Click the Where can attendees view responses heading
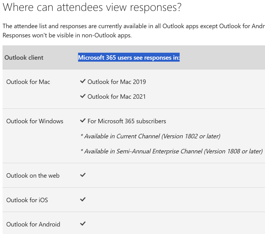The width and height of the screenshot is (265, 234). tap(92, 8)
